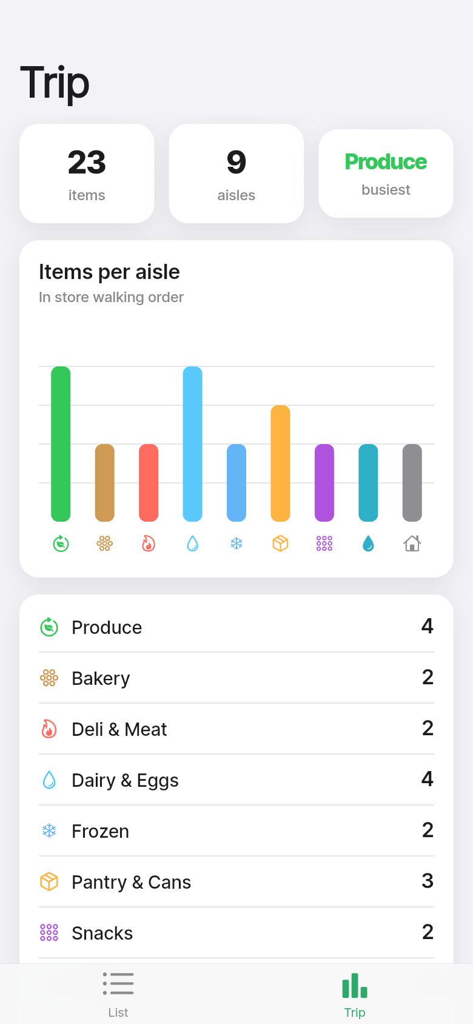
Task: Tap the teal filled drop icon under chart
Action: [x=368, y=544]
